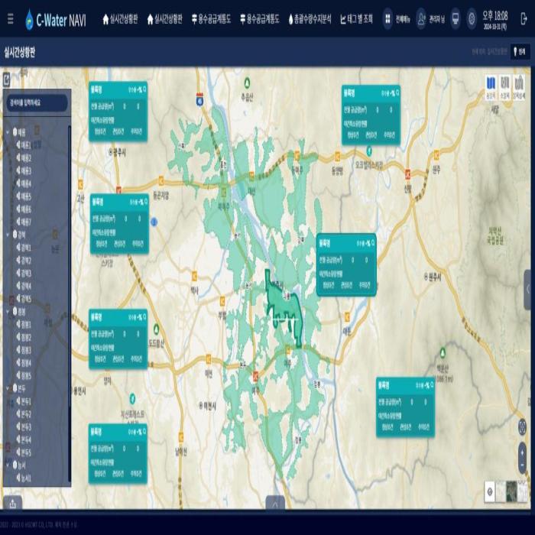Select the 본두 group node

coord(19,388)
